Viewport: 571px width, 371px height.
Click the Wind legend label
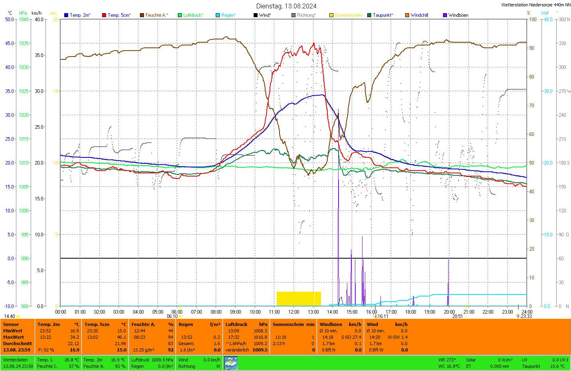coord(265,15)
